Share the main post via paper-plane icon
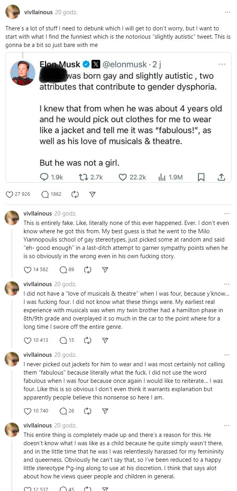Image resolution: width=237 pixels, height=491 pixels. point(92,194)
